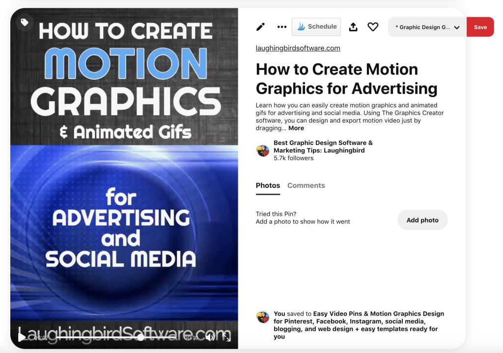Switch to the Comments tab

[306, 185]
